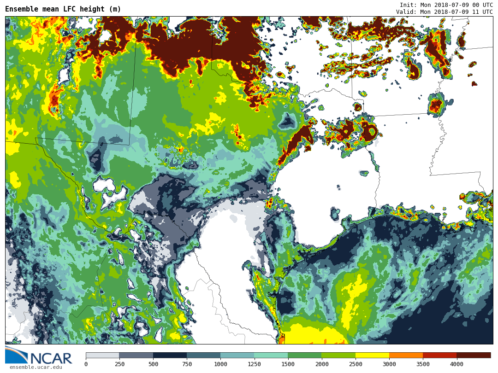This screenshot has width=498, height=373.
Task: Click the 3000–3500 orange colorbar segment
Action: click(x=406, y=356)
